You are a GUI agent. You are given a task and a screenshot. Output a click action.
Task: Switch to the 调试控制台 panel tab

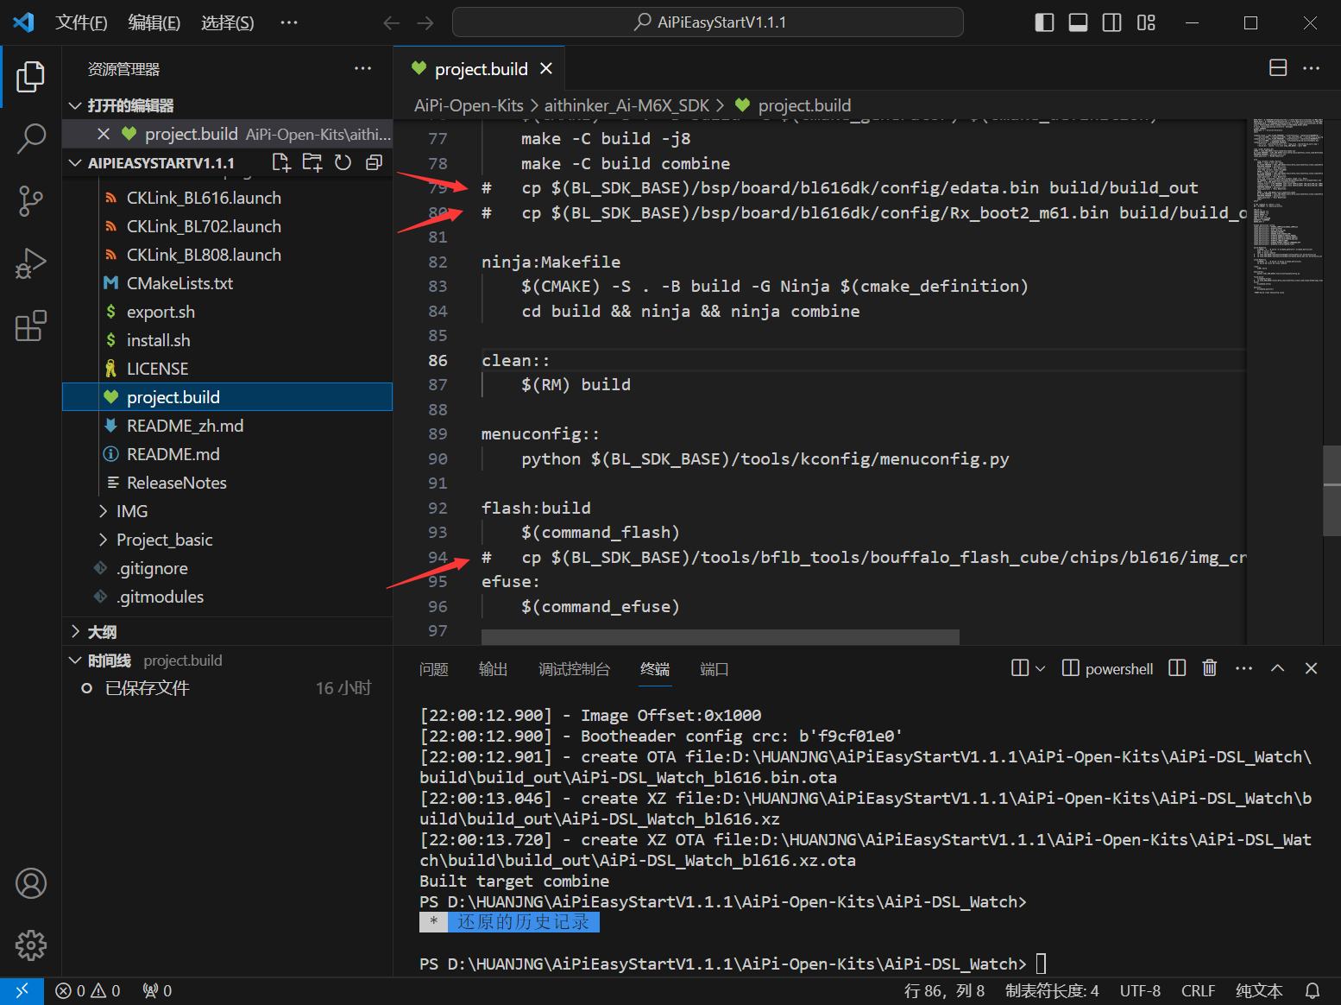(574, 669)
